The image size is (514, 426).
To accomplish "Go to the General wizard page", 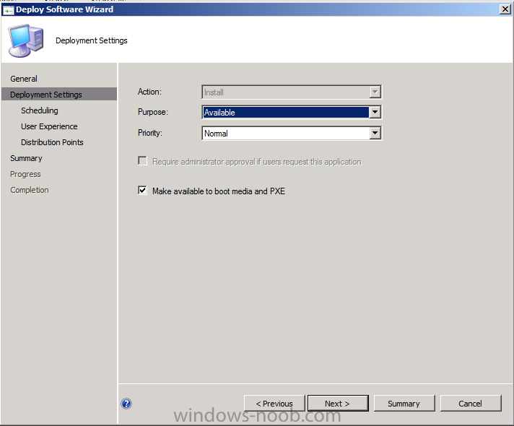I will click(24, 79).
